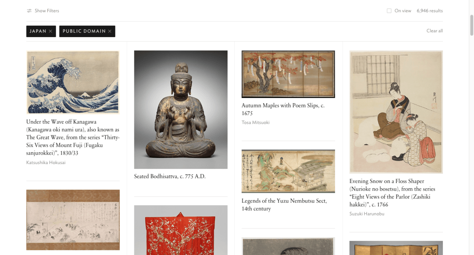
Task: Click the 6,946 results count
Action: 430,11
